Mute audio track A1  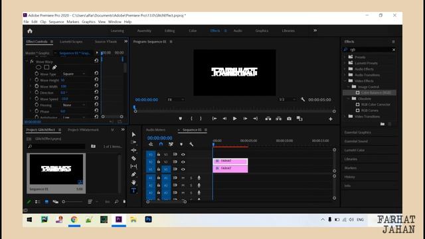[x=183, y=178]
